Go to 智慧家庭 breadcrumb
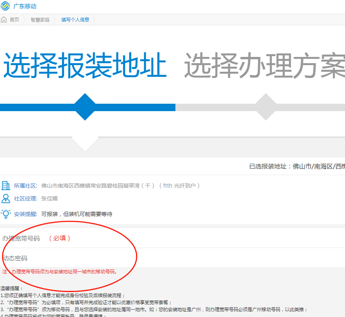 pyautogui.click(x=40, y=19)
